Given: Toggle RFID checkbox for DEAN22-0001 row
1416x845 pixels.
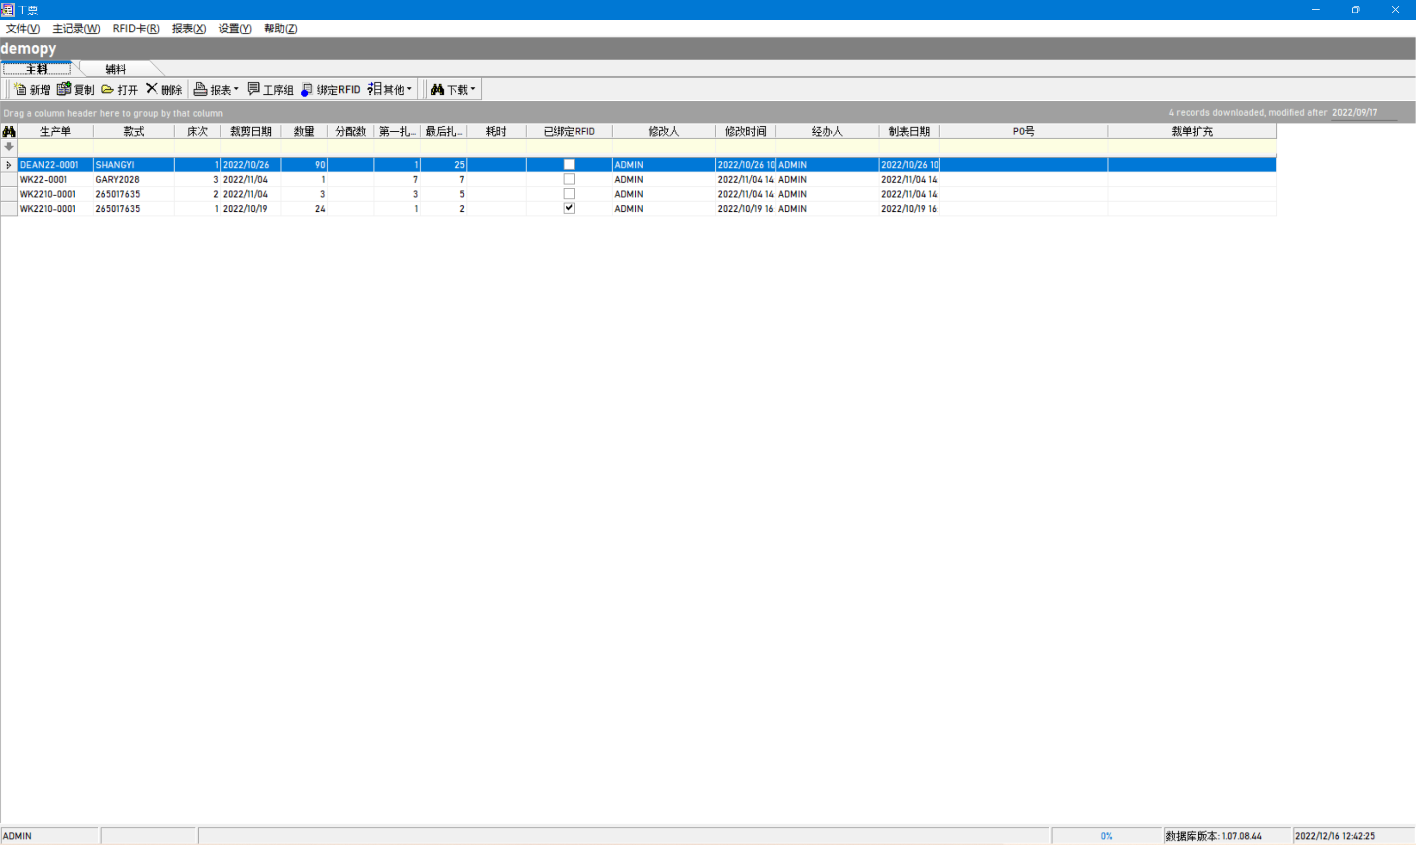Looking at the screenshot, I should tap(569, 165).
